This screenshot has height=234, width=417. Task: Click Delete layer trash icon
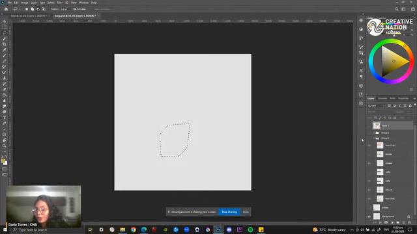410,222
